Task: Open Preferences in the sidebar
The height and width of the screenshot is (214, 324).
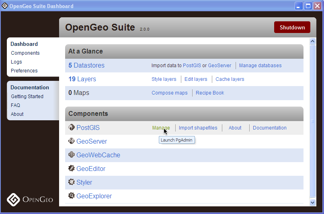Action: point(24,71)
